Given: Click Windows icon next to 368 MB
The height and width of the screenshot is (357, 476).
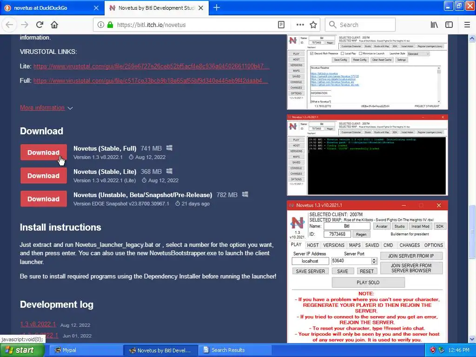Looking at the screenshot, I should [169, 171].
